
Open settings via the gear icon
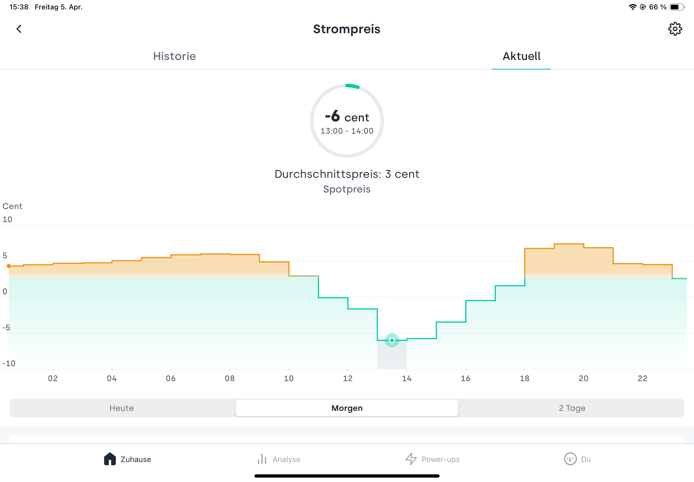675,29
